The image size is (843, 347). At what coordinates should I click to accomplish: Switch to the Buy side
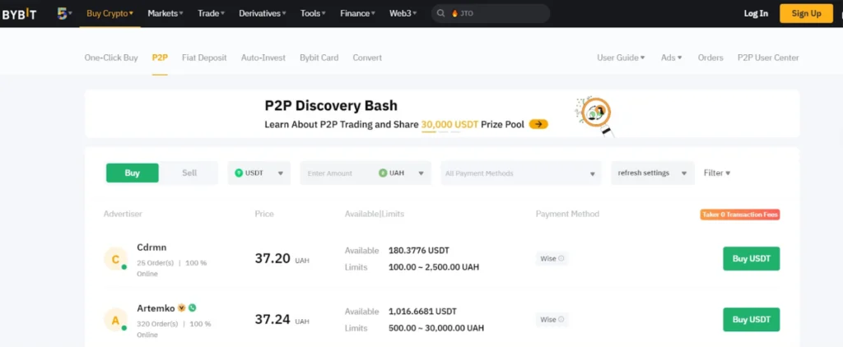tap(133, 173)
